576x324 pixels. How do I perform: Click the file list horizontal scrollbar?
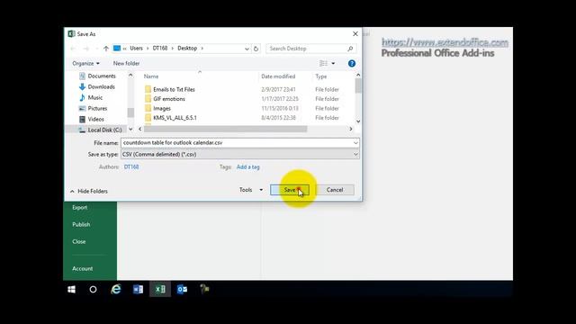(x=226, y=129)
